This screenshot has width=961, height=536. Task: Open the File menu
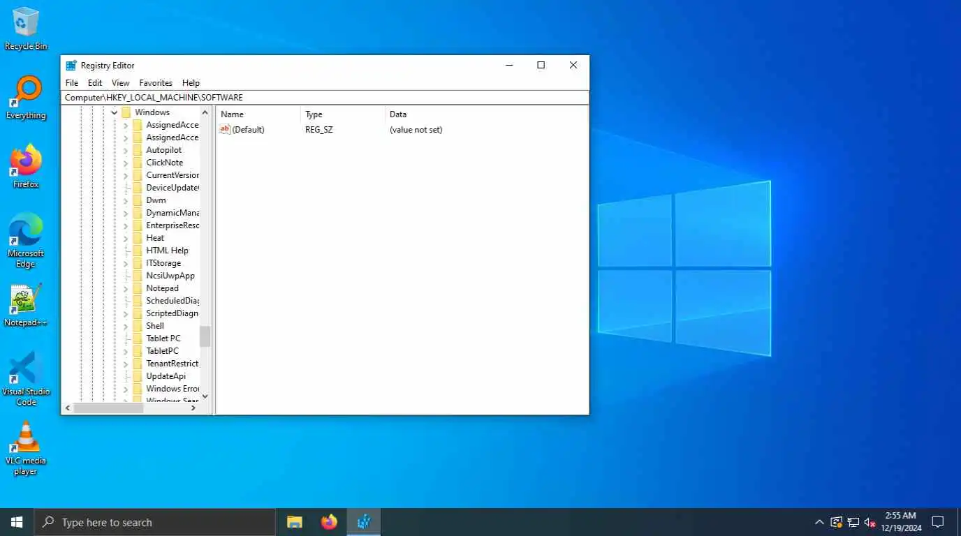(x=72, y=82)
